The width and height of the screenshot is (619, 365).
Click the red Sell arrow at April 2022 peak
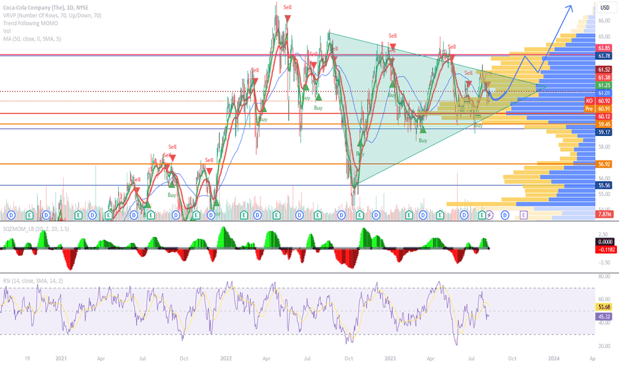pos(288,18)
